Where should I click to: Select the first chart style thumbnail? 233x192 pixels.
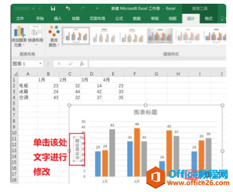pyautogui.click(x=76, y=36)
